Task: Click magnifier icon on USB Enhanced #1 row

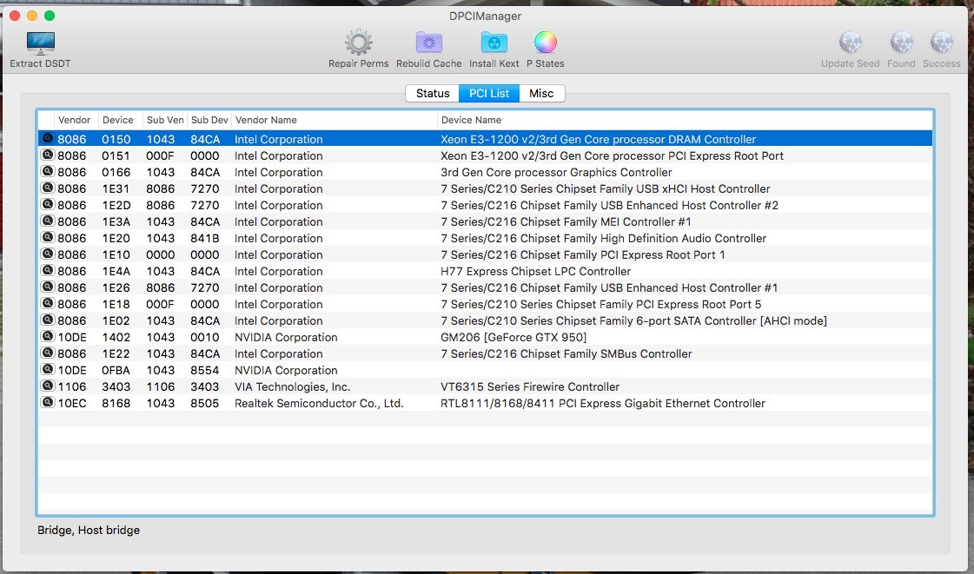Action: (47, 287)
